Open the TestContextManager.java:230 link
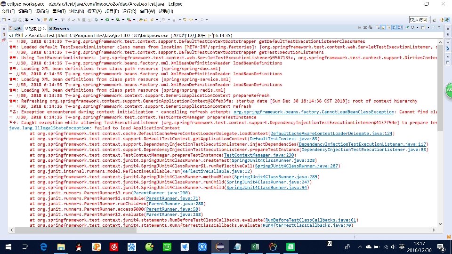Image resolution: width=452 pixels, height=254 pixels. [x=259, y=155]
